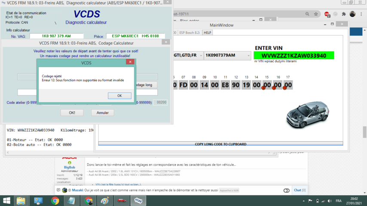Bookmark this page with the star icon

point(316,14)
